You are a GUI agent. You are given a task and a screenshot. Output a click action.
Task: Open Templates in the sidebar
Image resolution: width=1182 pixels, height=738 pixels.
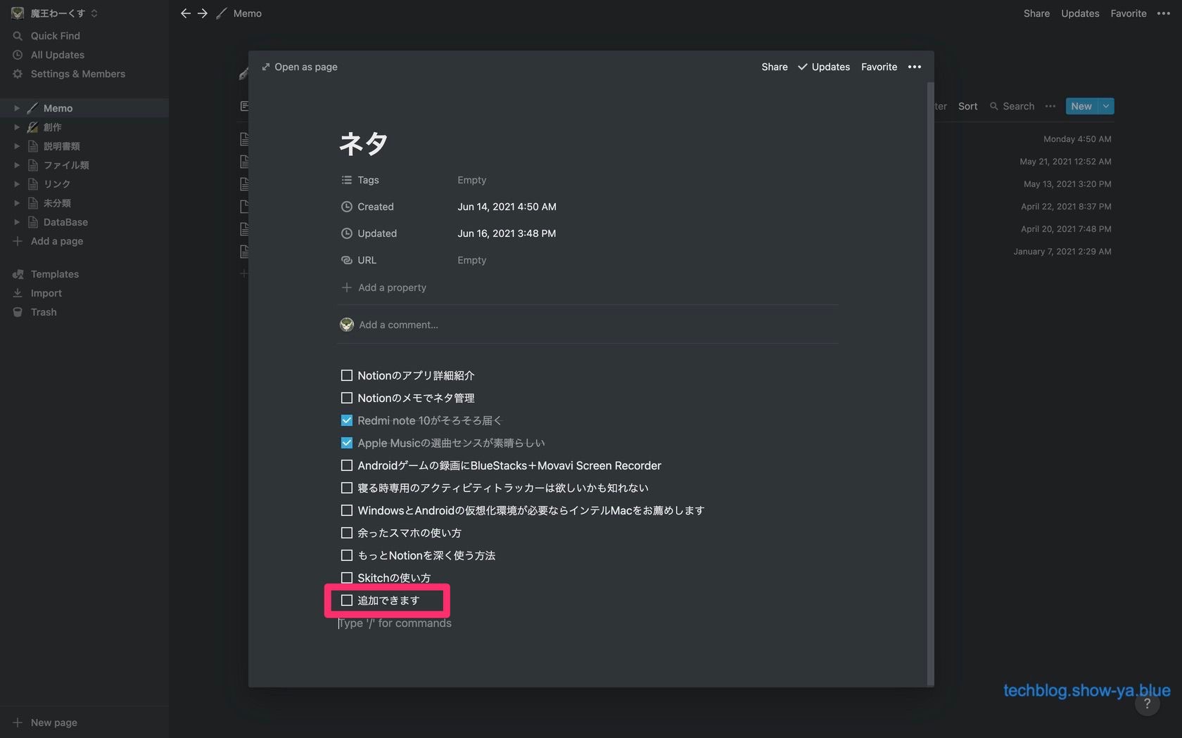(54, 274)
